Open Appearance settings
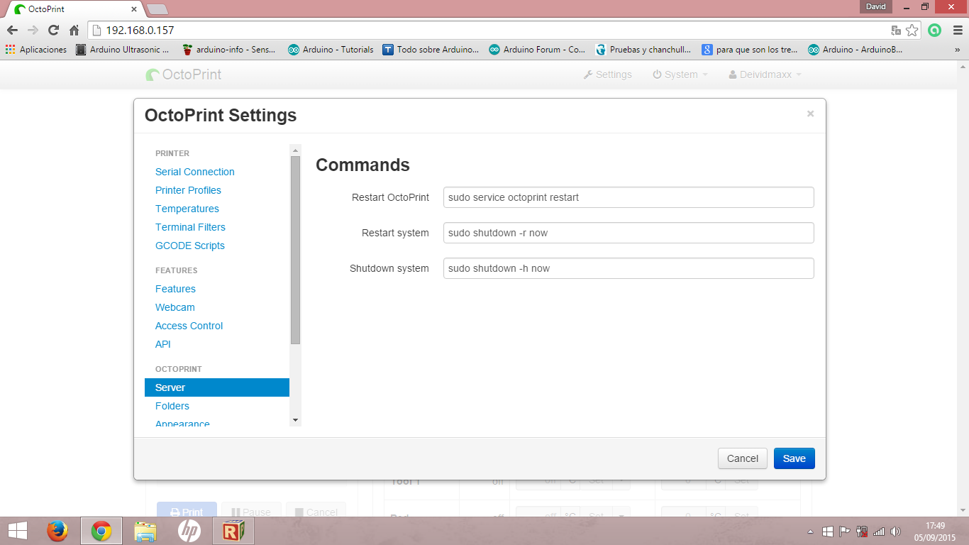Image resolution: width=969 pixels, height=545 pixels. pos(182,424)
